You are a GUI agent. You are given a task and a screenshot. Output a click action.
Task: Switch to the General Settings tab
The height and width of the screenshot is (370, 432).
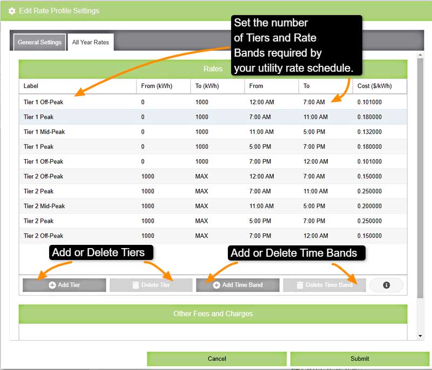coord(39,42)
